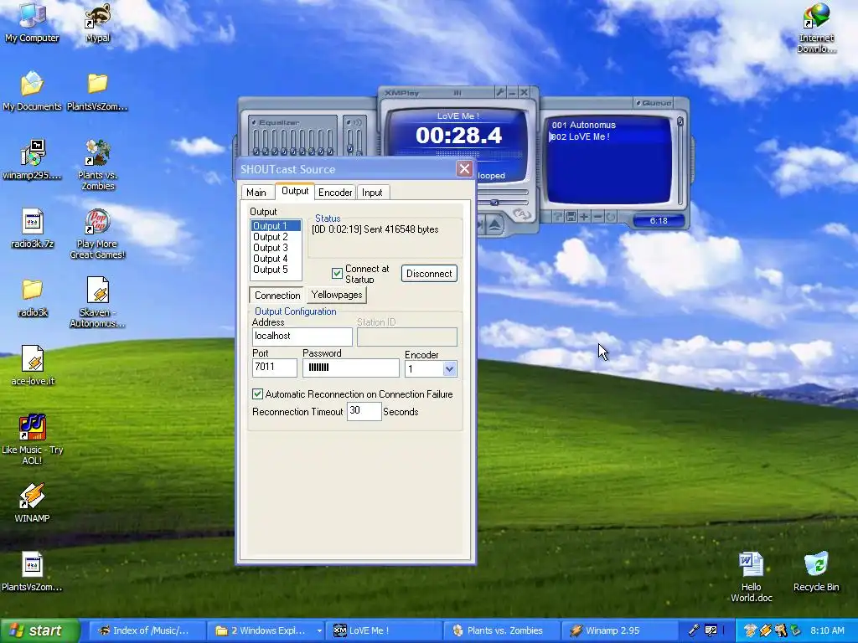Select the radio3k folder icon

click(x=32, y=297)
